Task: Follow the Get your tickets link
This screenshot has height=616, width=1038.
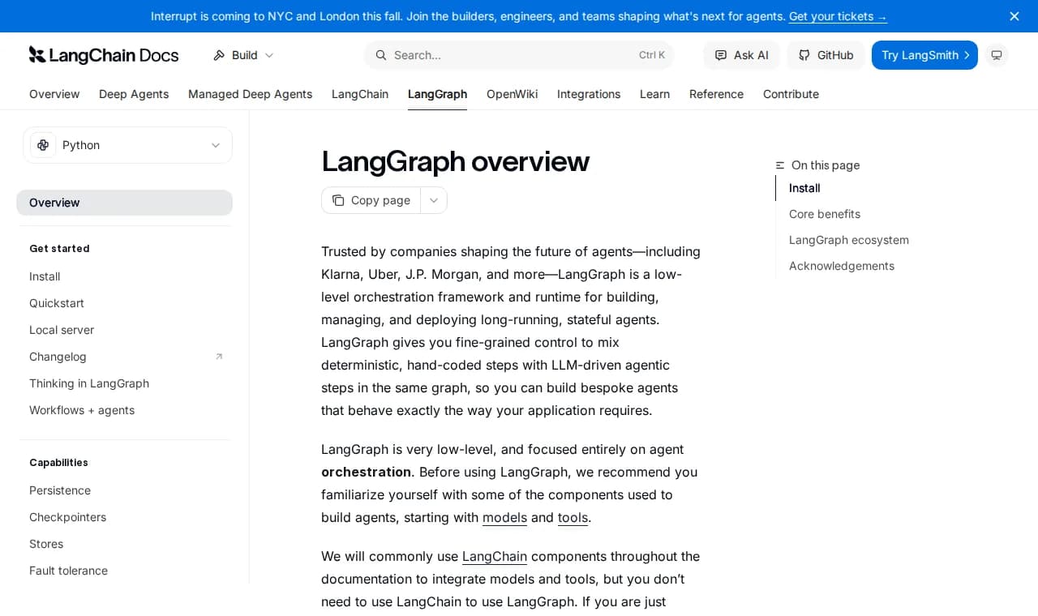Action: pos(838,16)
